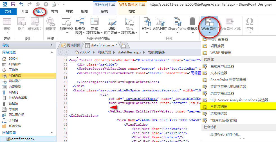Switch to the 样式 ribbon tab
The height and width of the screenshot is (142, 276).
click(69, 12)
